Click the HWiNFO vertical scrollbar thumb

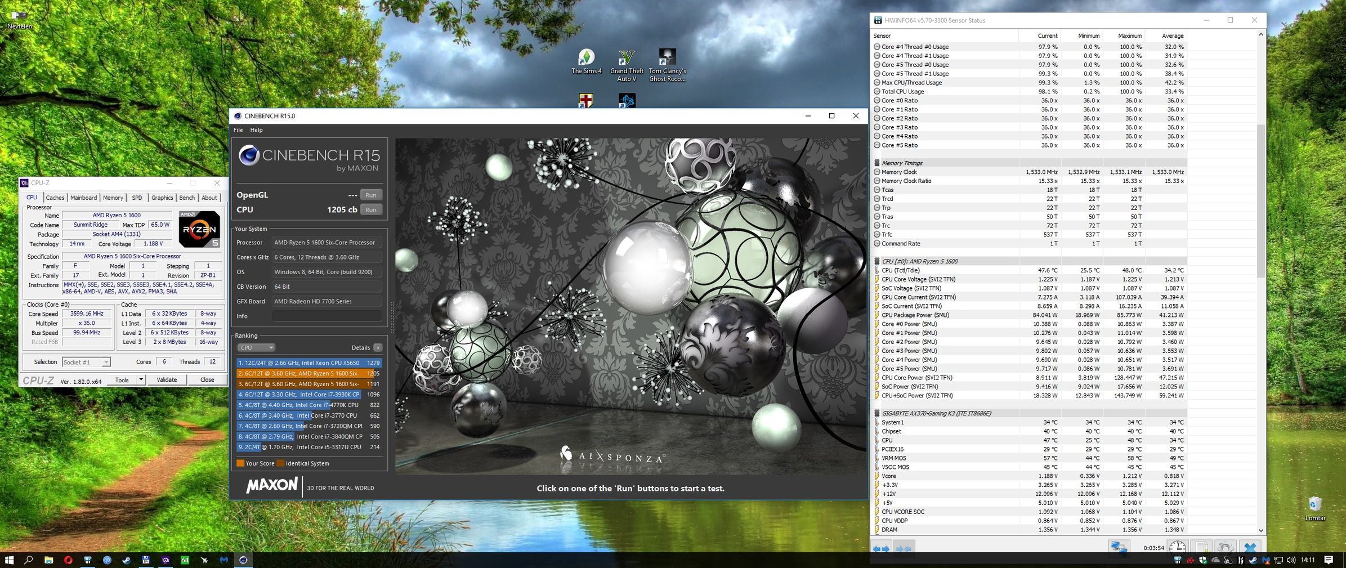1260,201
